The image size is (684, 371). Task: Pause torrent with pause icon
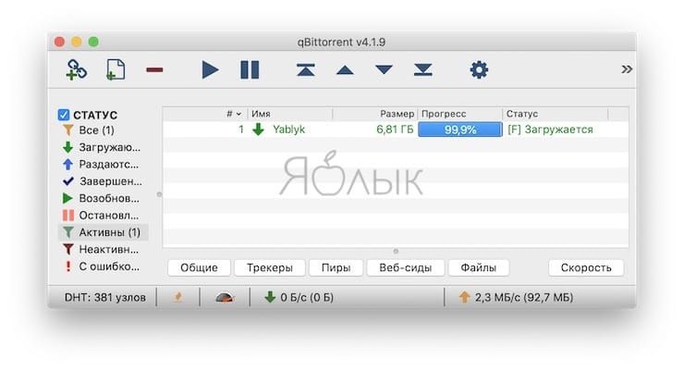250,69
